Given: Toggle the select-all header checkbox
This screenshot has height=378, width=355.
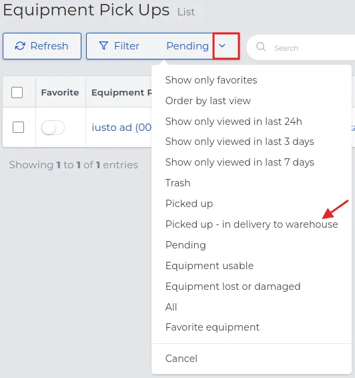Looking at the screenshot, I should 17,92.
